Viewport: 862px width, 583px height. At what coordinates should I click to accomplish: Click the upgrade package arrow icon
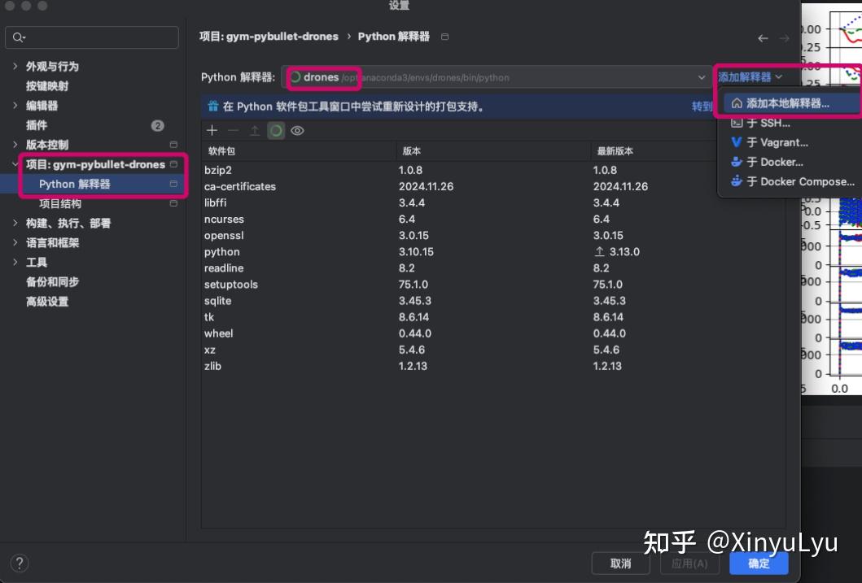point(255,130)
